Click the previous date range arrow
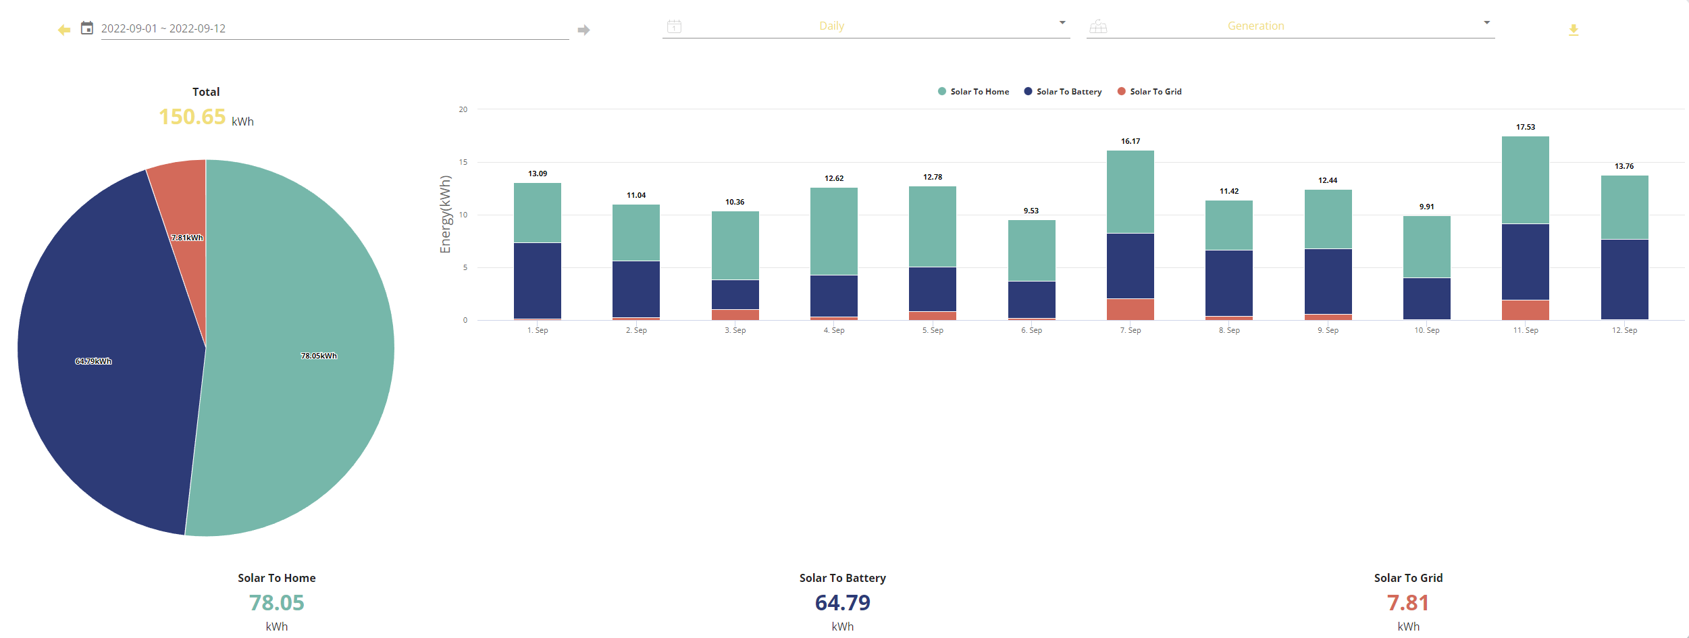 click(x=64, y=30)
